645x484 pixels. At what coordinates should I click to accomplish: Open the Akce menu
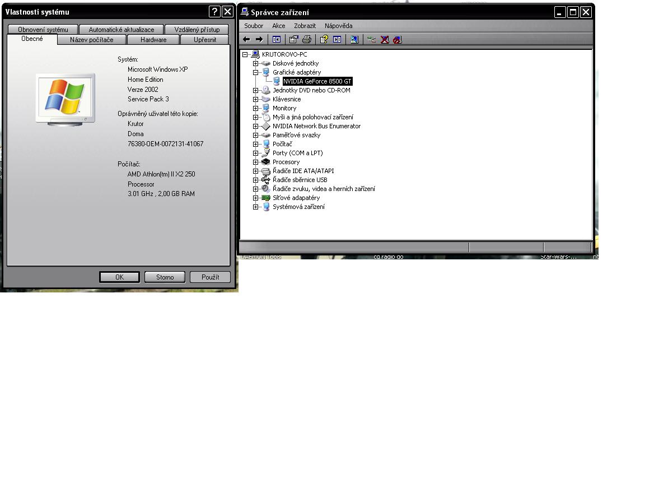point(278,26)
